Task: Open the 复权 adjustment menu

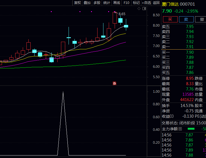Action: pyautogui.click(x=78, y=3)
